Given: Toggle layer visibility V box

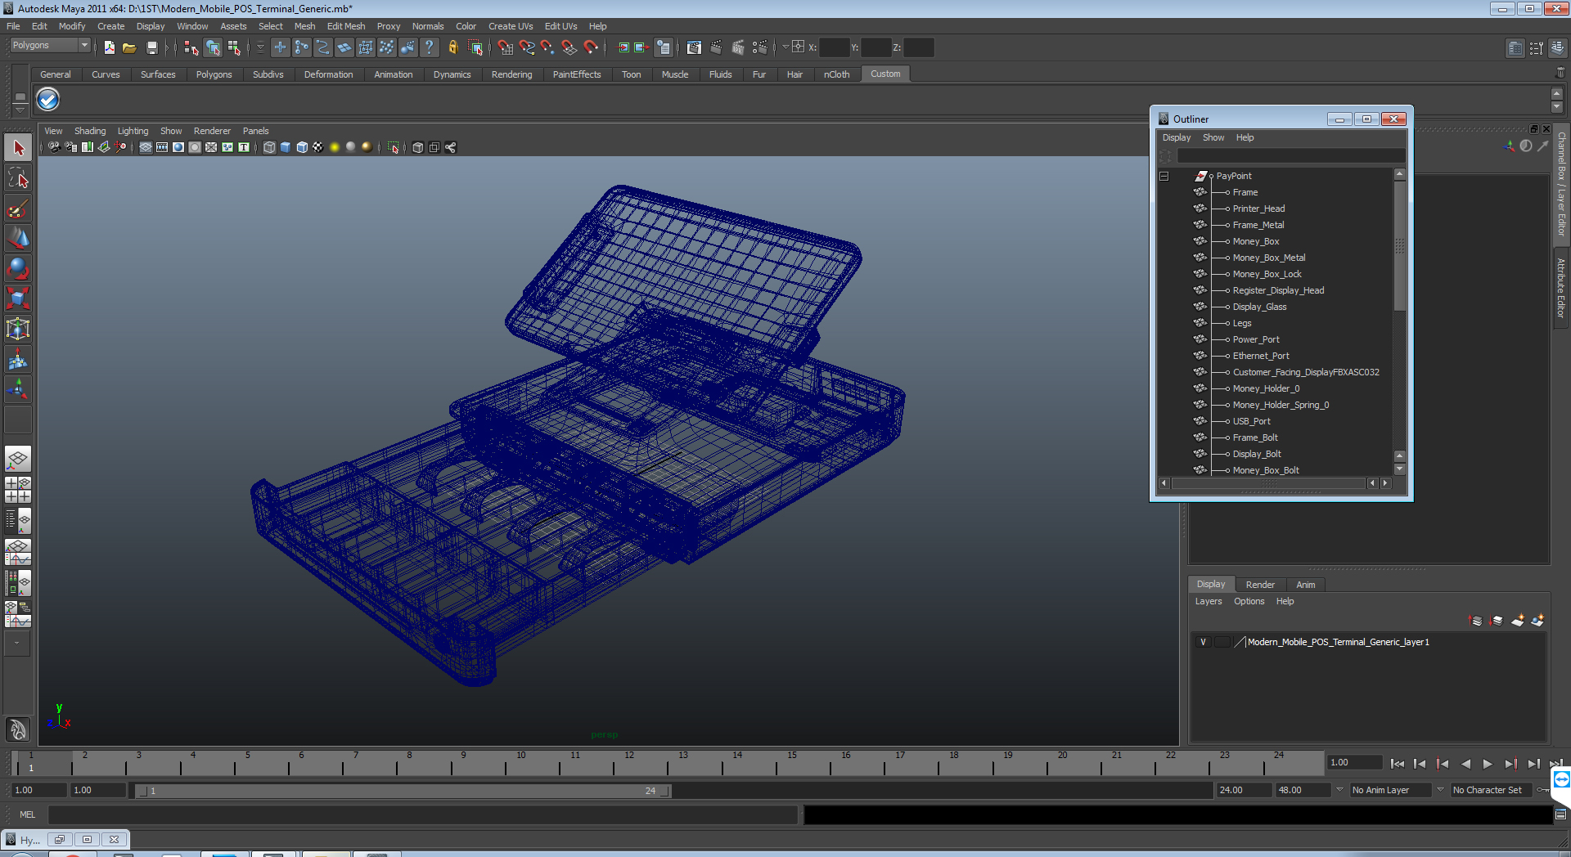Looking at the screenshot, I should coord(1203,642).
